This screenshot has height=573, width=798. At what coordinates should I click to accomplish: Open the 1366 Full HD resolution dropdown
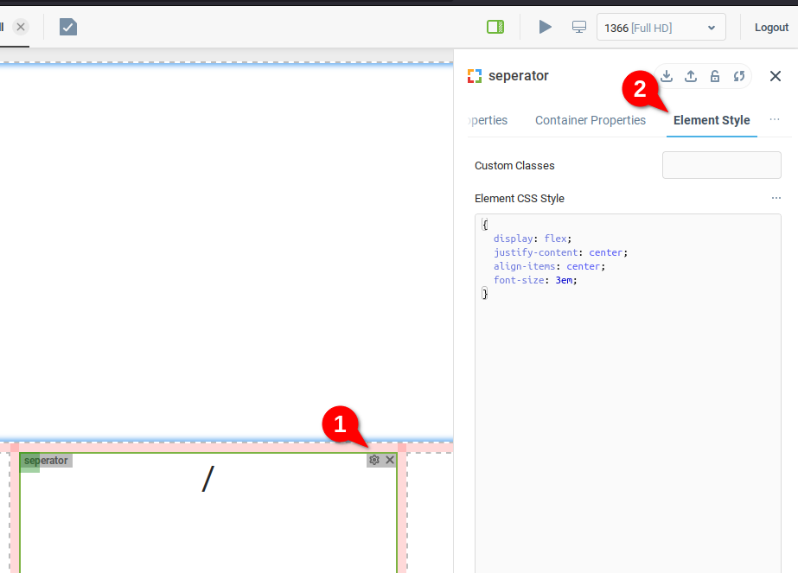(661, 28)
